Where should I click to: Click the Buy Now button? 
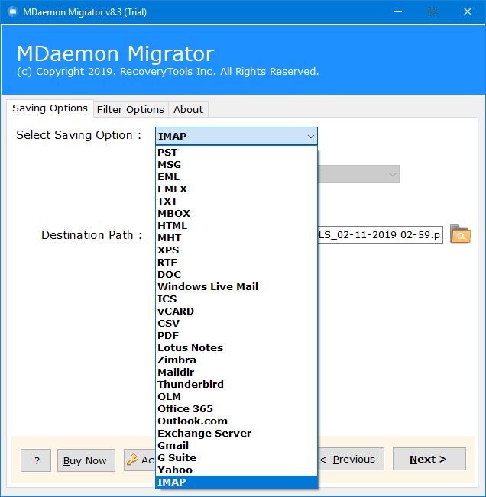(86, 460)
